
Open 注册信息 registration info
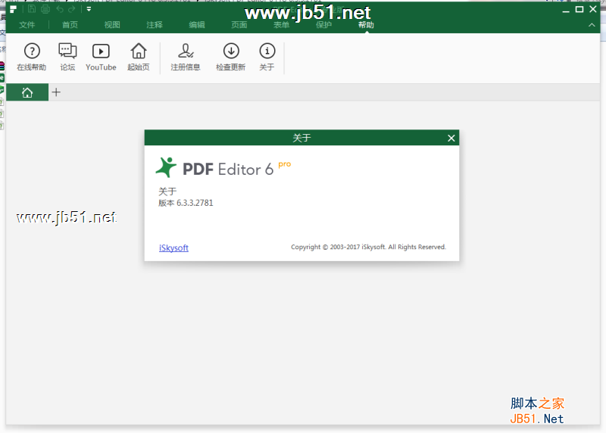coord(186,57)
